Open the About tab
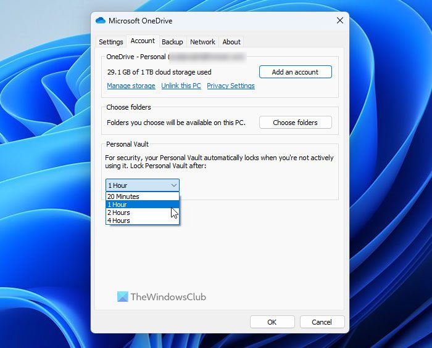This screenshot has width=432, height=348. pyautogui.click(x=231, y=42)
